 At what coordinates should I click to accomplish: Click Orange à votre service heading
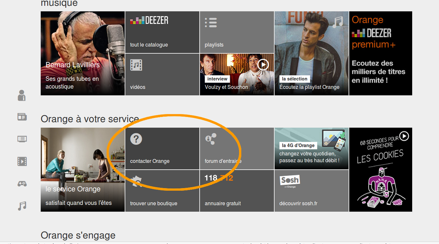click(90, 119)
